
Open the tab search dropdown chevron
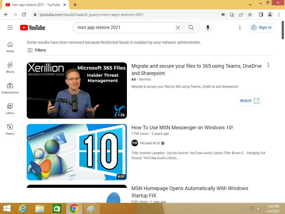point(250,5)
